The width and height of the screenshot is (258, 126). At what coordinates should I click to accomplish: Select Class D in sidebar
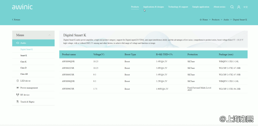pos(24,68)
